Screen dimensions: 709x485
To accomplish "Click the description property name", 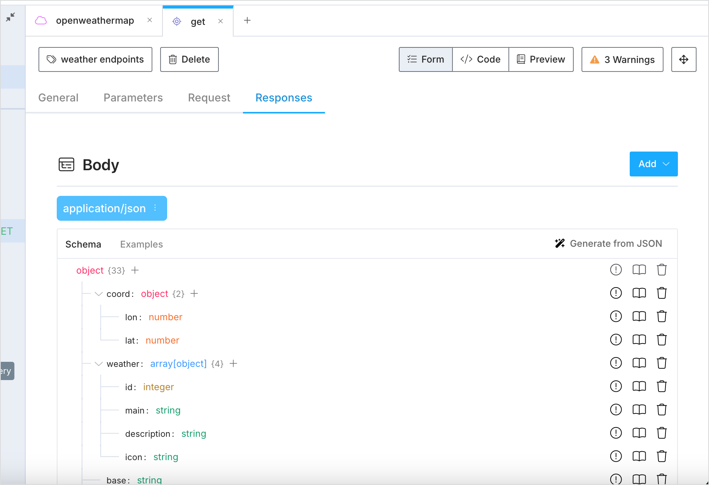I will (148, 434).
